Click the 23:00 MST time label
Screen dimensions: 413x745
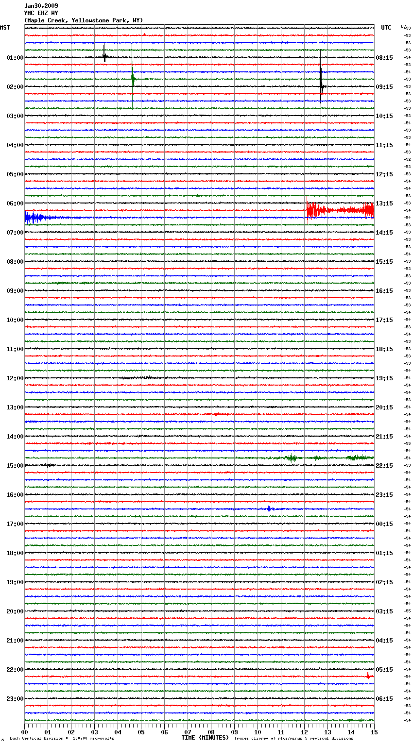coord(15,699)
